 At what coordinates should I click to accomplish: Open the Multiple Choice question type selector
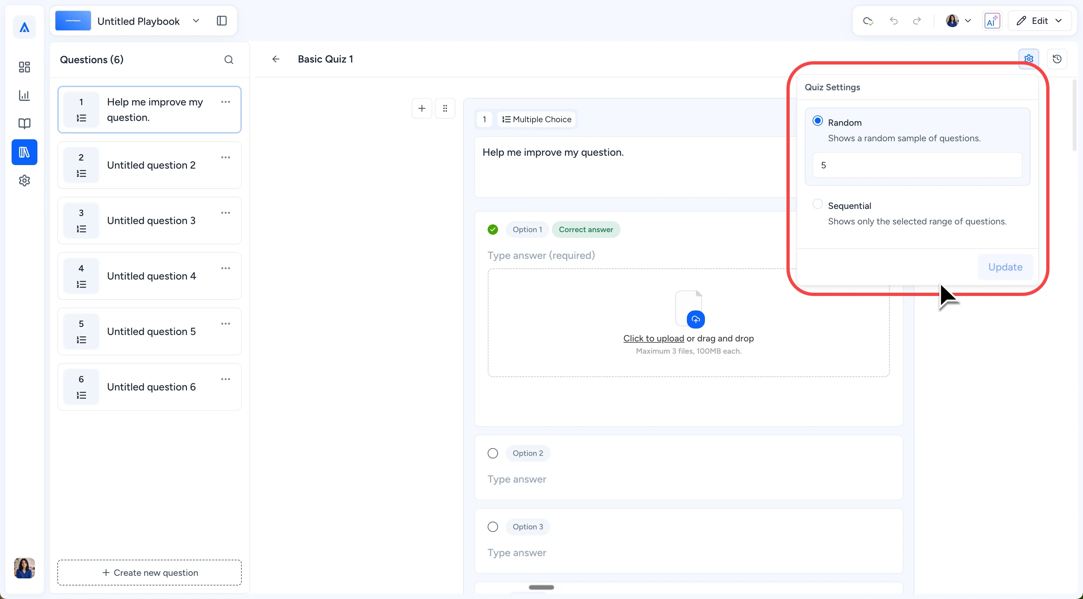tap(536, 120)
